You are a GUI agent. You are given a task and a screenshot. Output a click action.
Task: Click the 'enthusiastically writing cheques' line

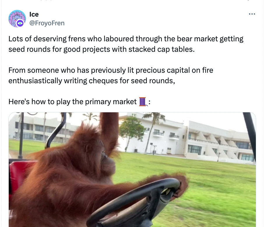pyautogui.click(x=92, y=81)
